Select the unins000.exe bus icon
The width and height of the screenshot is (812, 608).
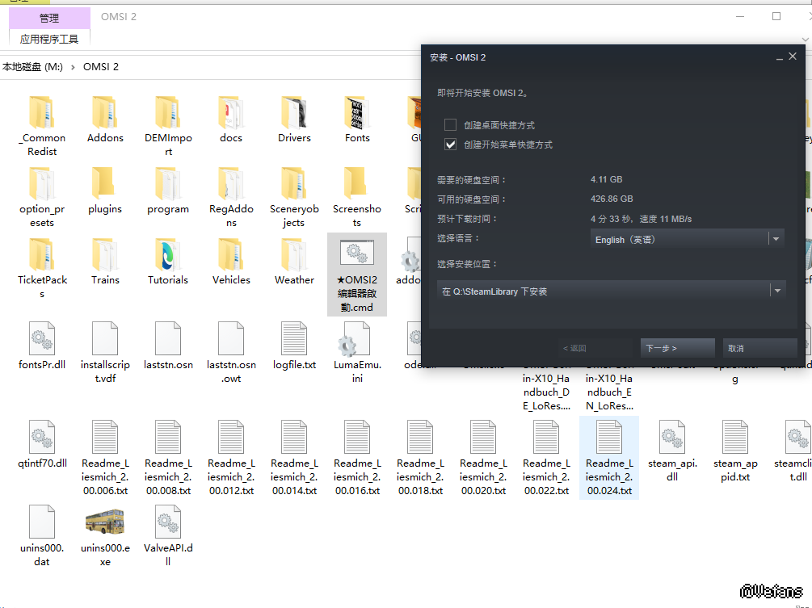[105, 522]
